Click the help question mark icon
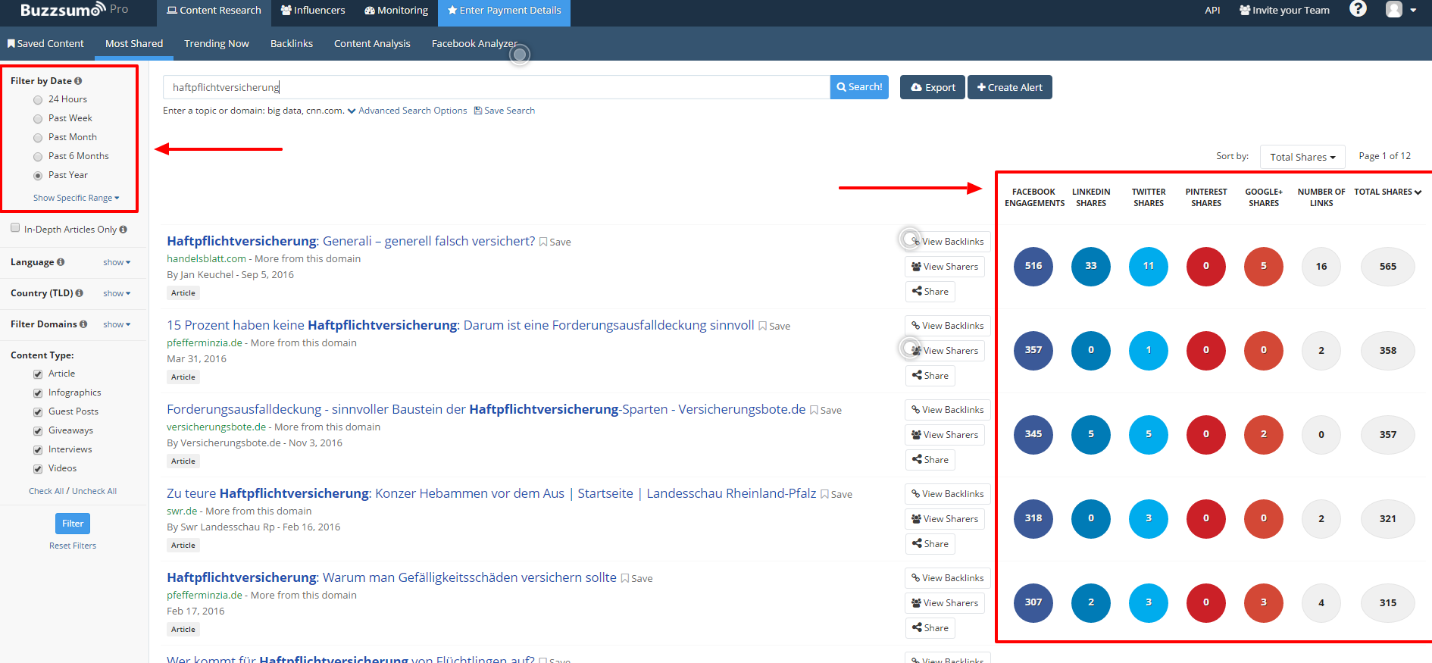 tap(1358, 9)
